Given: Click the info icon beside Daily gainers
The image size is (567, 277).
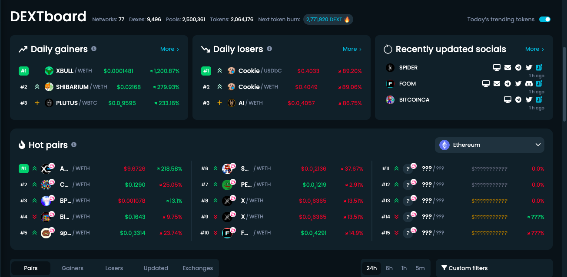Looking at the screenshot, I should point(94,49).
